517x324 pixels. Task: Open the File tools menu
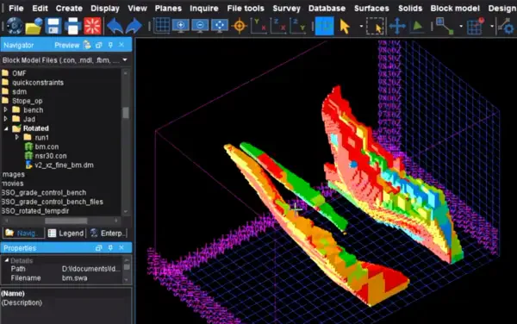(x=246, y=9)
